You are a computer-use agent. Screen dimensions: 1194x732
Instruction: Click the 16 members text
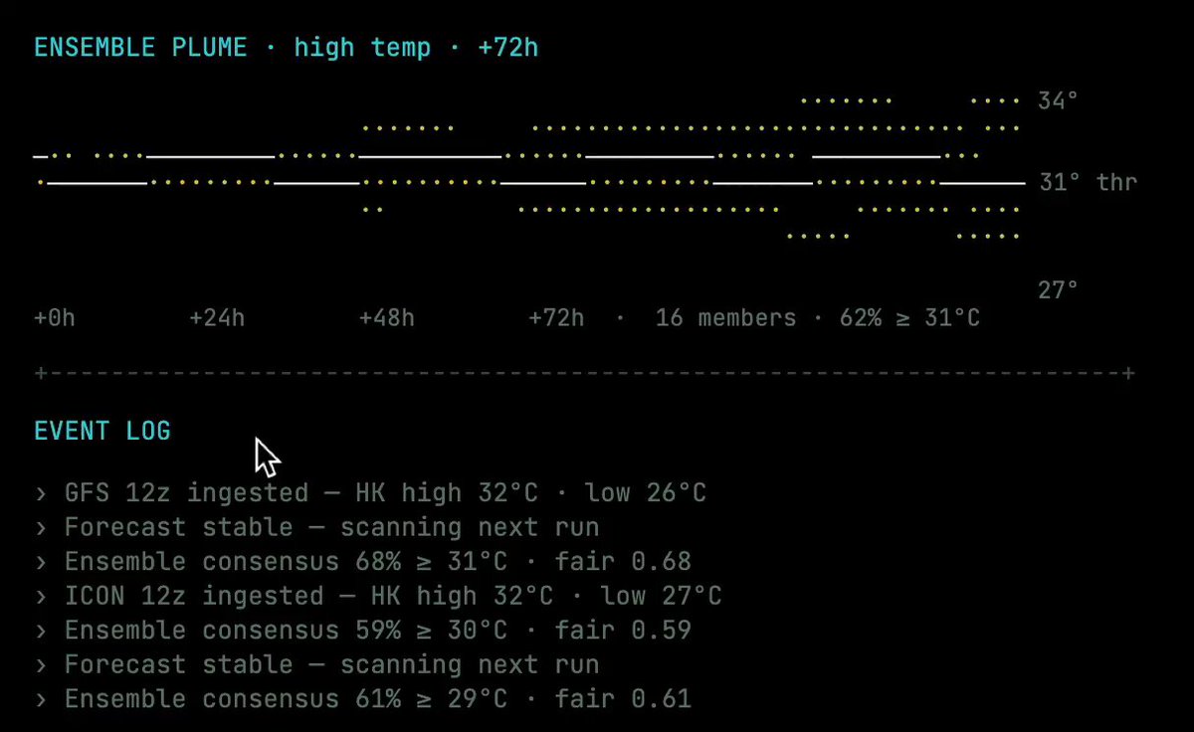[725, 318]
